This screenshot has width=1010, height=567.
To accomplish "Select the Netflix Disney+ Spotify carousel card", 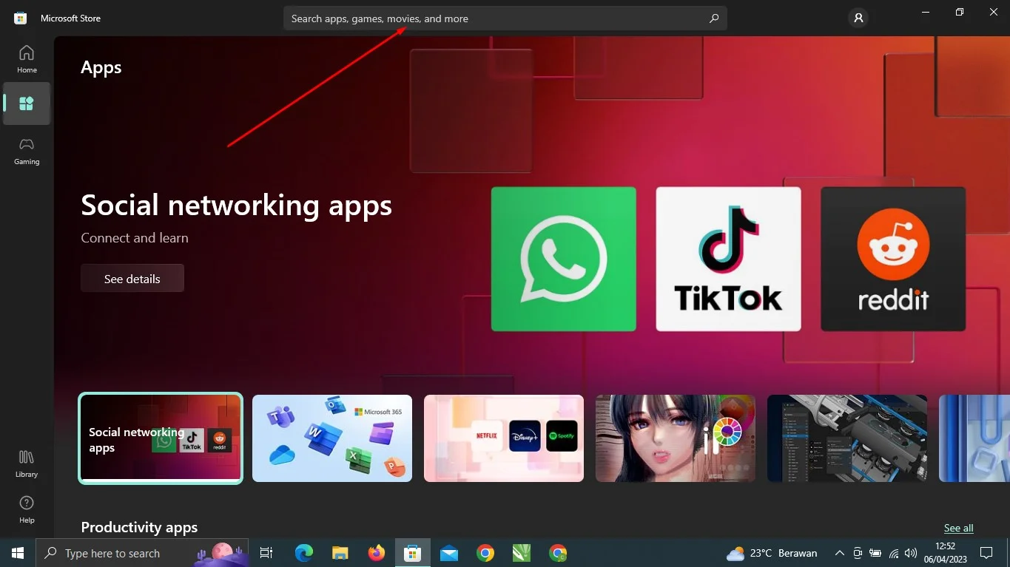I will [504, 438].
